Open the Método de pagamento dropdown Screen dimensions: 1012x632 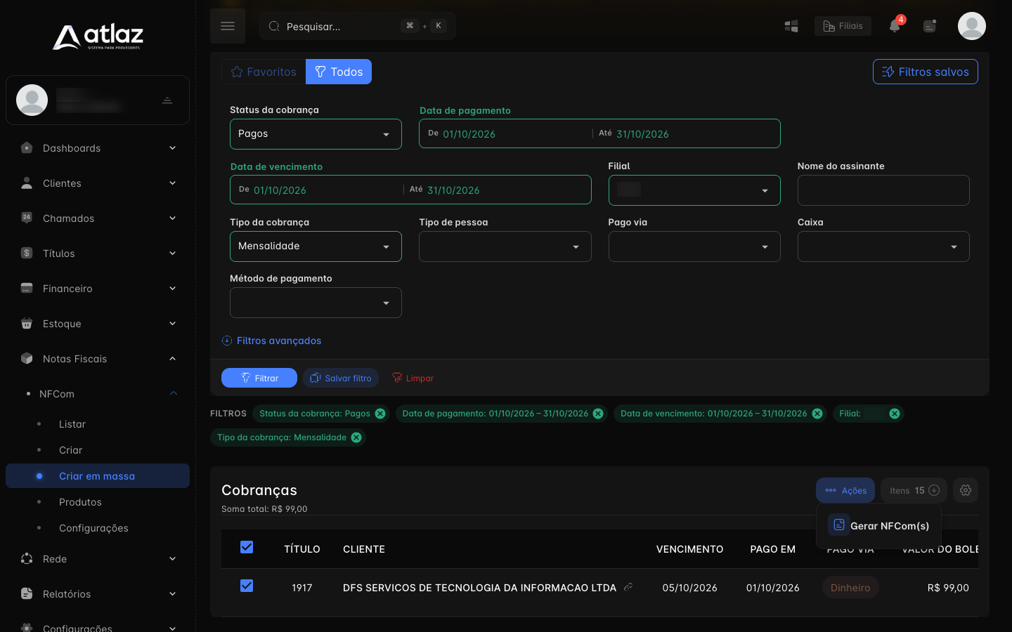[x=316, y=303]
